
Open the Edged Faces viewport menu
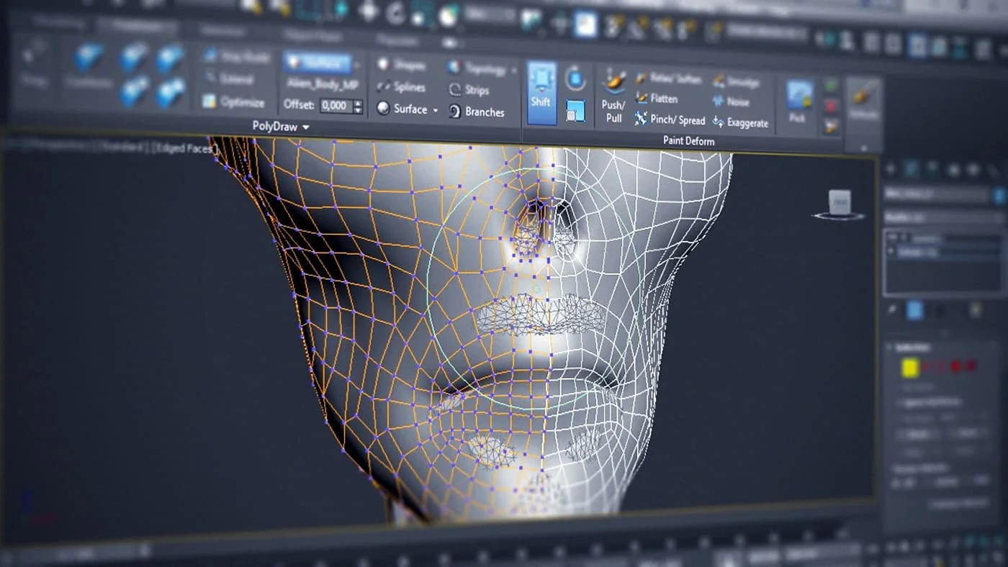[x=181, y=148]
